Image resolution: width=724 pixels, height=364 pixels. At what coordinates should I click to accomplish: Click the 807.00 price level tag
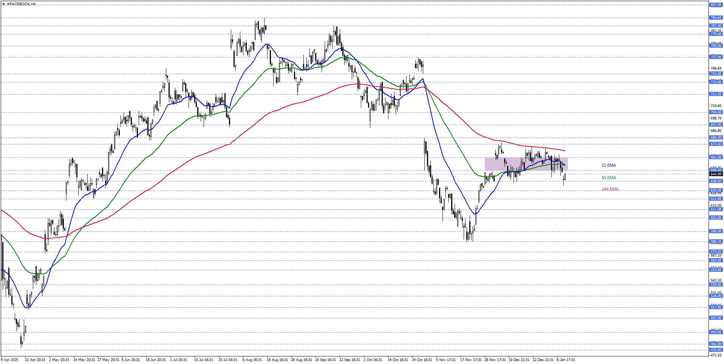[716, 5]
